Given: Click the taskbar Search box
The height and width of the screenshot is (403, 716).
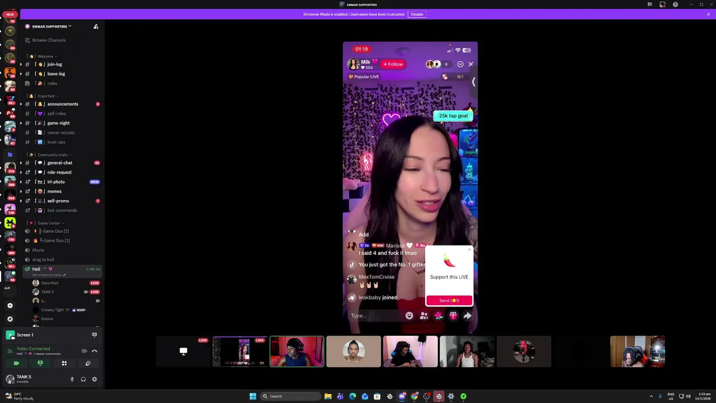Looking at the screenshot, I should (x=290, y=396).
